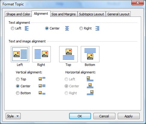146x124 pixels.
Task: Click the right-align text lines icon
Action: click(x=97, y=28)
